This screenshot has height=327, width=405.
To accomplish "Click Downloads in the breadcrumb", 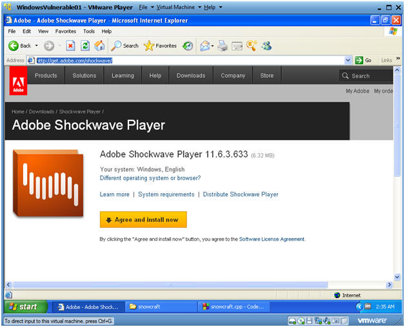I will click(x=41, y=111).
